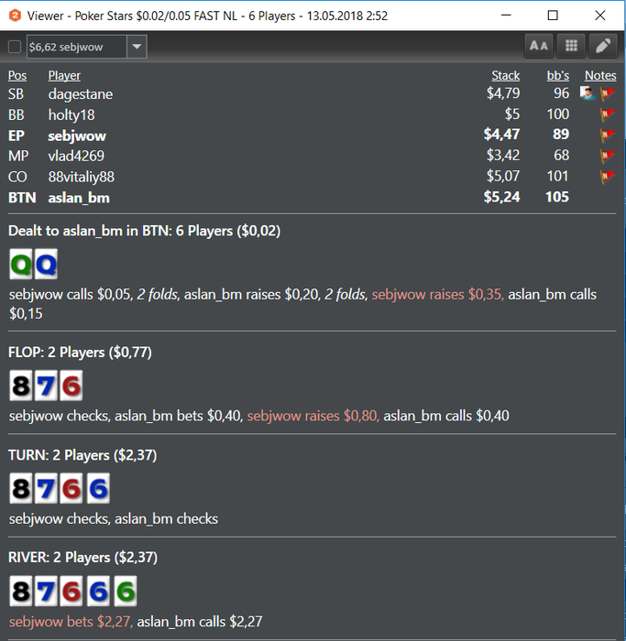Click the red note flag for vlad4269

click(x=608, y=156)
